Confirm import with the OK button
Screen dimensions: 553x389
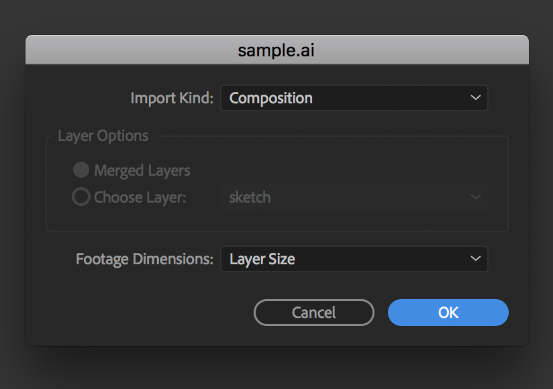(448, 313)
